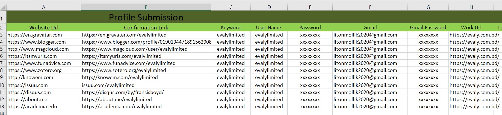Click the https://itsmyurls.com website cell
Image resolution: width=502 pixels, height=115 pixels.
[x=32, y=56]
